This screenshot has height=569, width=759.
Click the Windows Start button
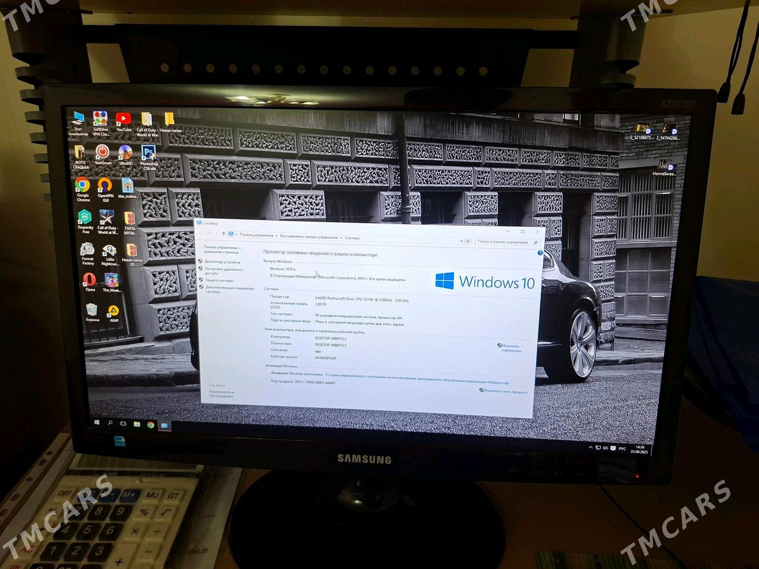point(97,422)
